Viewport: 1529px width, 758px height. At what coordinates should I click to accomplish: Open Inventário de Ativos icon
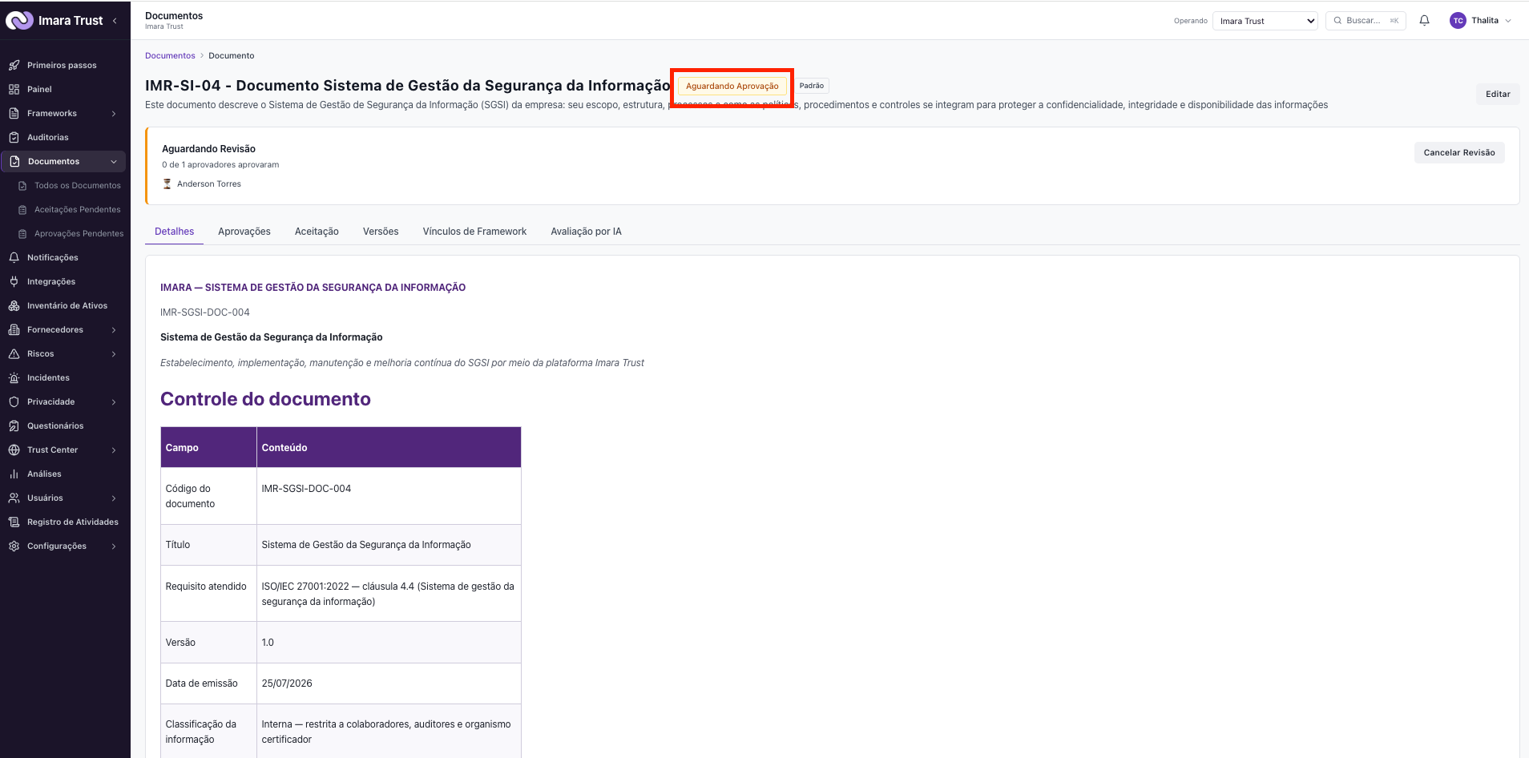[x=14, y=305]
